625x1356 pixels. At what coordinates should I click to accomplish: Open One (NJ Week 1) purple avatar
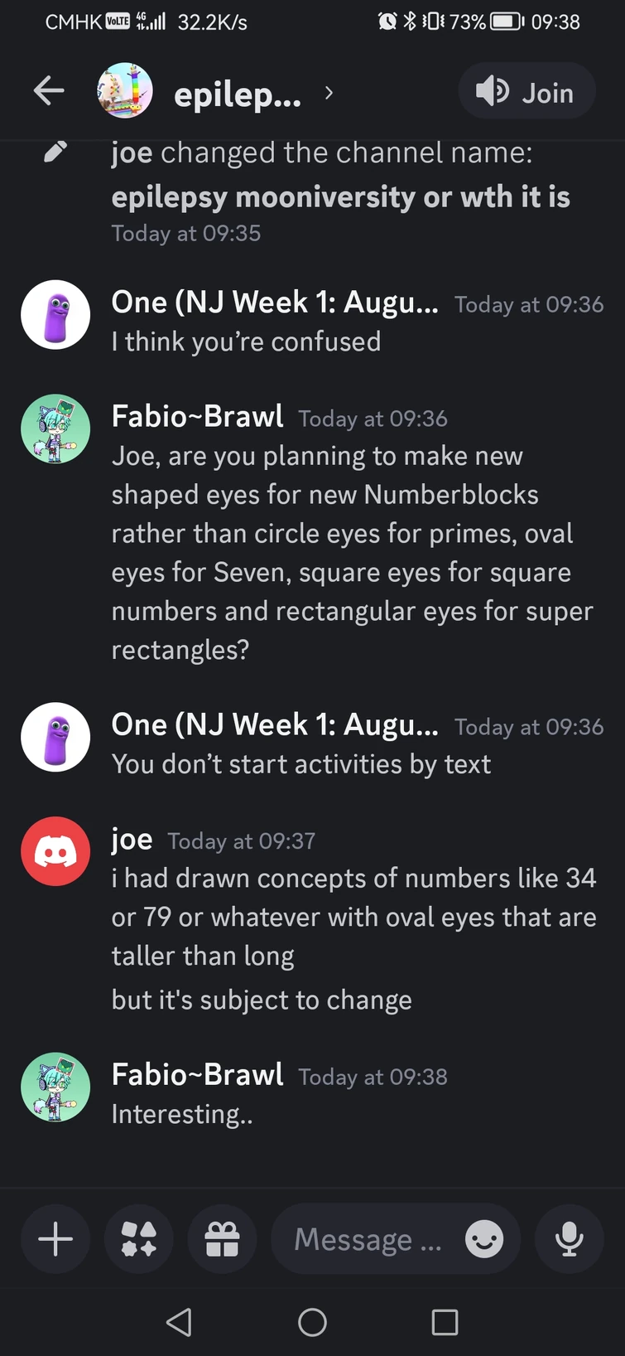[55, 315]
